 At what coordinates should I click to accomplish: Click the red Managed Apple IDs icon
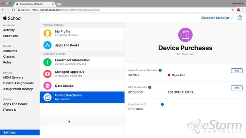point(47,74)
